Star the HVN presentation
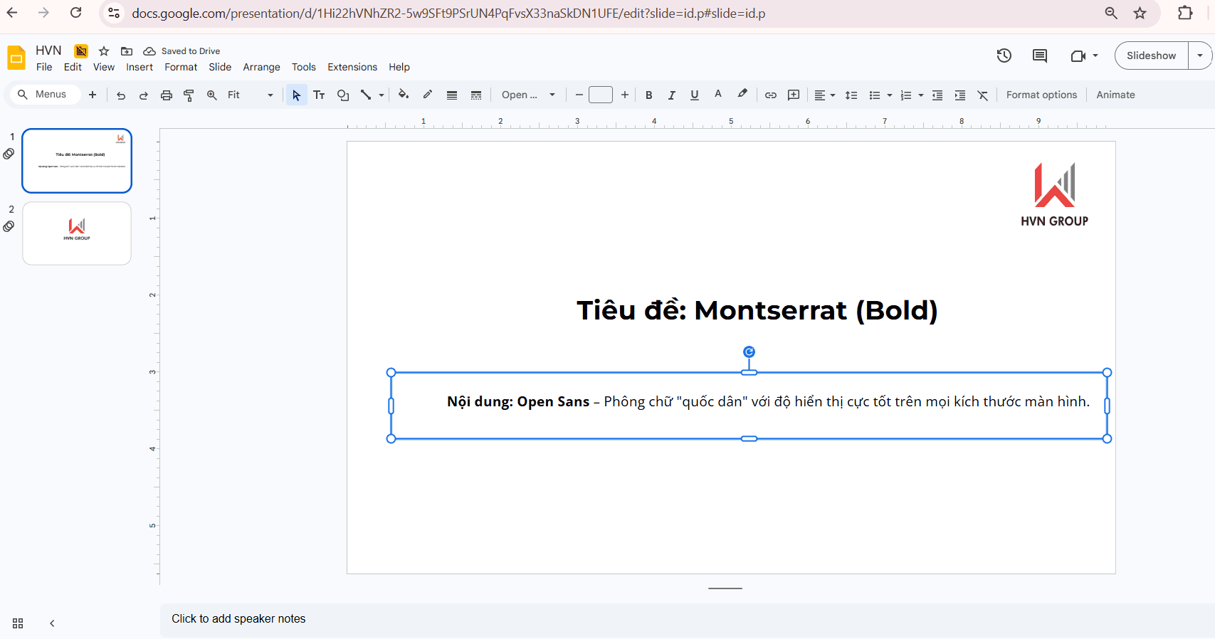The width and height of the screenshot is (1215, 639). pos(104,51)
